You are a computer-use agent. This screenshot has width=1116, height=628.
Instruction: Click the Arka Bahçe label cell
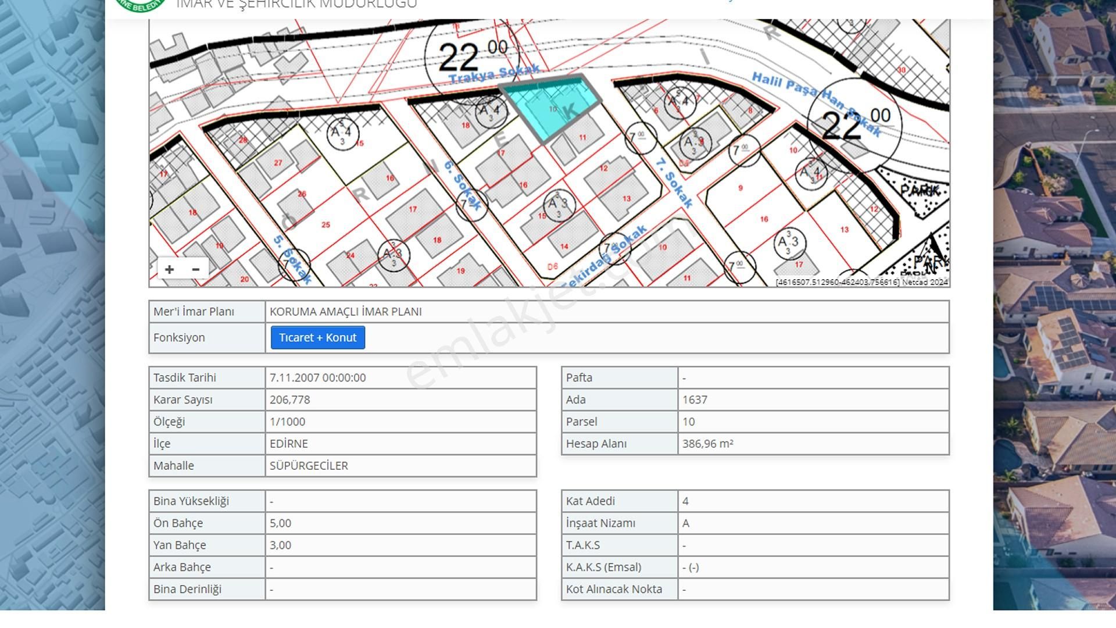click(x=208, y=568)
